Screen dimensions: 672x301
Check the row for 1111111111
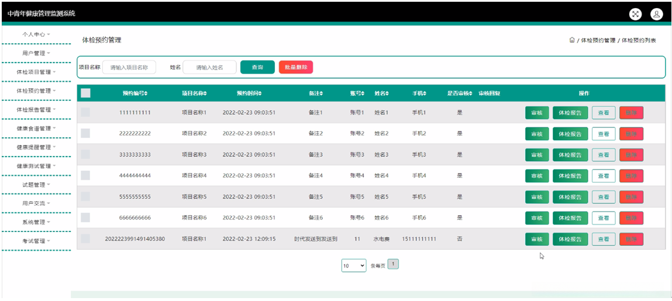tap(85, 112)
